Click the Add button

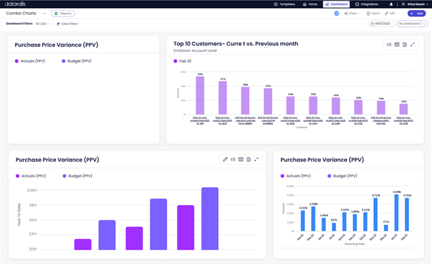[x=417, y=13]
